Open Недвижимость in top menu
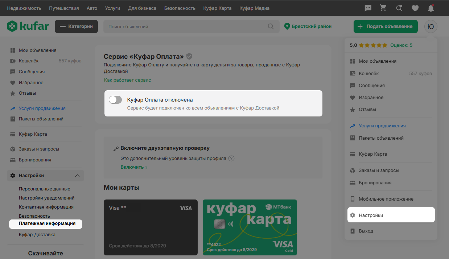The height and width of the screenshot is (259, 449). 24,8
